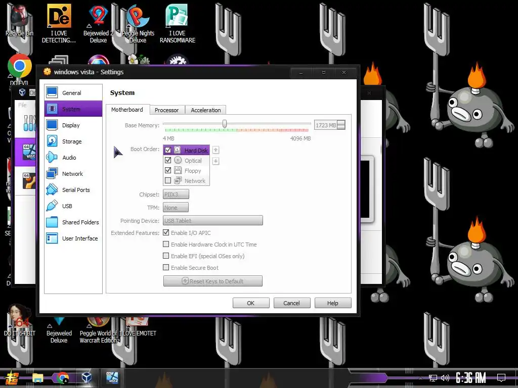
Task: Open Network settings category
Action: pyautogui.click(x=73, y=174)
